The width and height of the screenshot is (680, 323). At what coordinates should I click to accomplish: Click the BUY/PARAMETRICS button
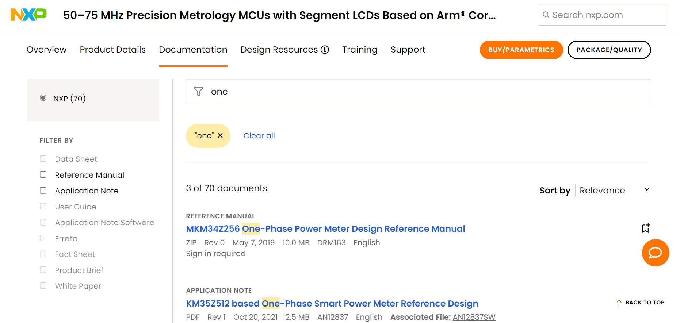point(521,50)
